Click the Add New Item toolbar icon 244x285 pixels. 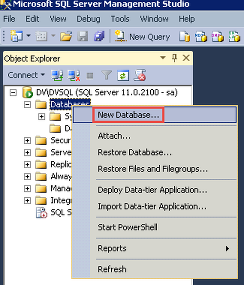coord(41,36)
